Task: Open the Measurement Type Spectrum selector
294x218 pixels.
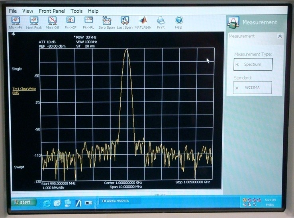Action: 253,64
